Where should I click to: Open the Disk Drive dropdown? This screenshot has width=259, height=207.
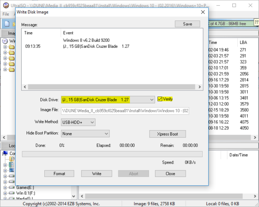pos(108,100)
